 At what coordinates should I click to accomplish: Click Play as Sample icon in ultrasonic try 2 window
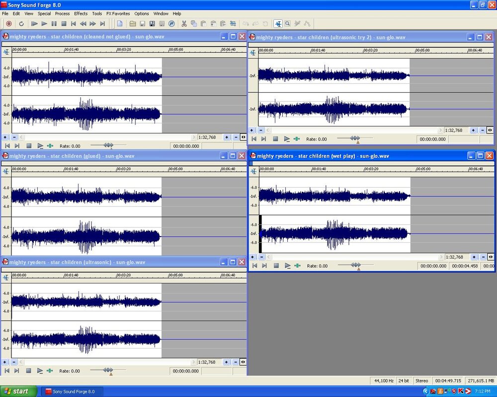click(297, 139)
